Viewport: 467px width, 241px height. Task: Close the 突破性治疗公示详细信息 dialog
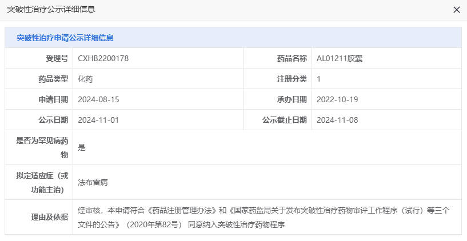pos(456,10)
